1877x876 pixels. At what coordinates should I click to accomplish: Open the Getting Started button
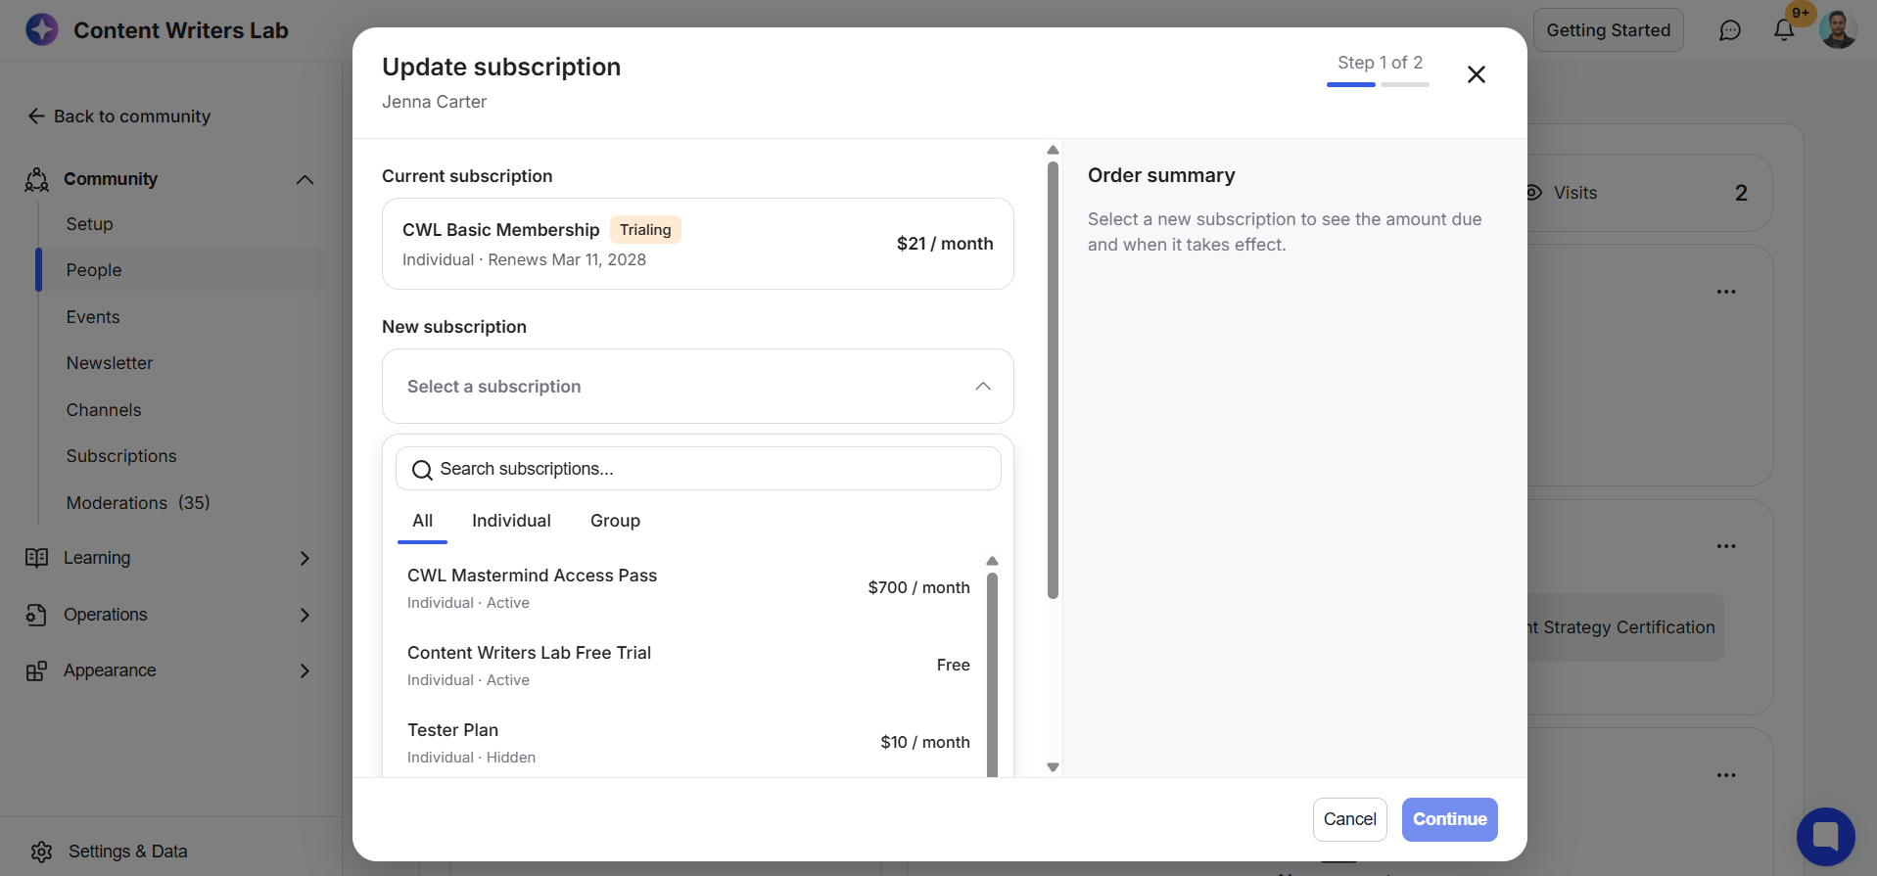pos(1609,30)
